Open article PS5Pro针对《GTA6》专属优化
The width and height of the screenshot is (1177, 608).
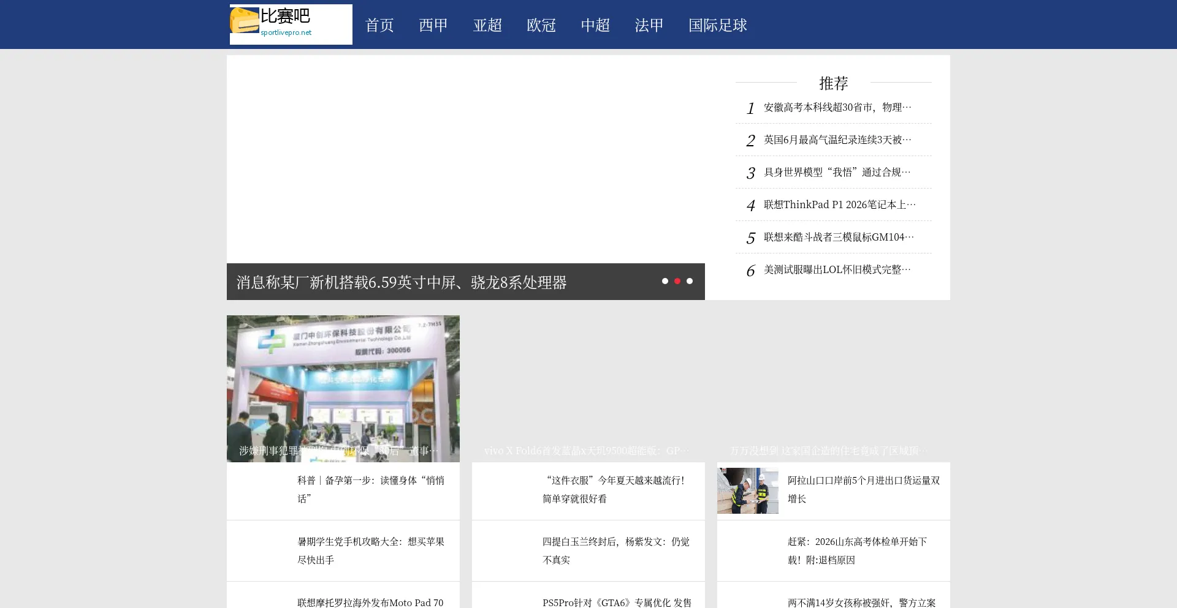[x=617, y=602]
